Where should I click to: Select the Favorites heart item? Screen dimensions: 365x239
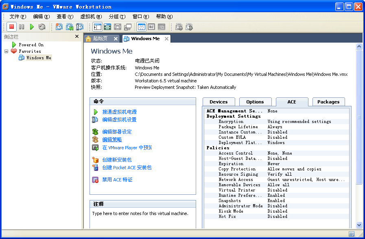tap(30, 51)
